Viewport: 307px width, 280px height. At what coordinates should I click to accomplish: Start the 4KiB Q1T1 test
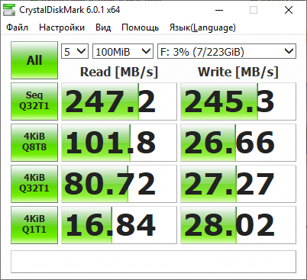(x=34, y=225)
